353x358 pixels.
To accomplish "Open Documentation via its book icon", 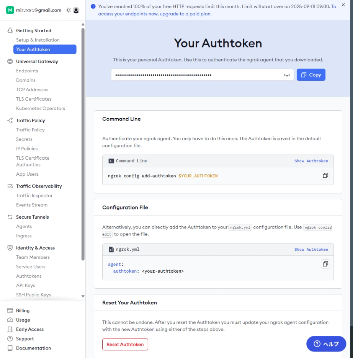I will point(10,348).
